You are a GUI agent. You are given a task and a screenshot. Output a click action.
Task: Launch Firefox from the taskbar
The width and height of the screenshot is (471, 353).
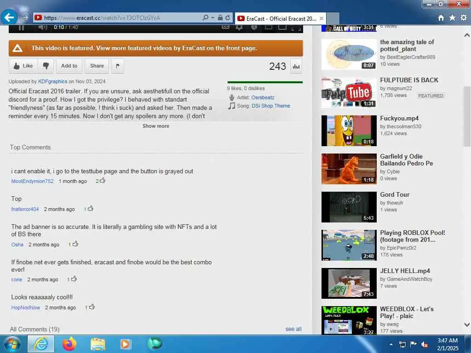pyautogui.click(x=69, y=344)
